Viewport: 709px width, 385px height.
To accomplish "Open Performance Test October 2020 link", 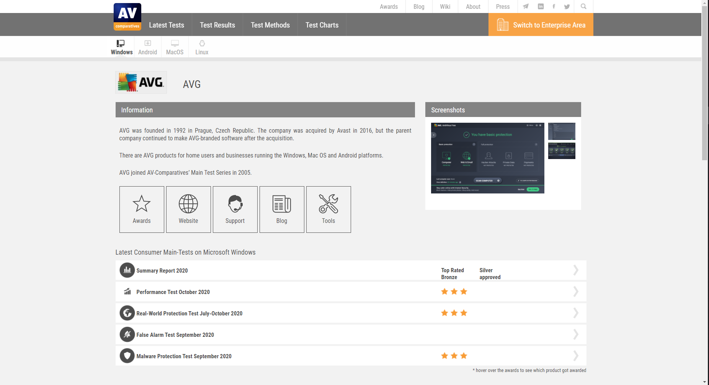I will 173,292.
